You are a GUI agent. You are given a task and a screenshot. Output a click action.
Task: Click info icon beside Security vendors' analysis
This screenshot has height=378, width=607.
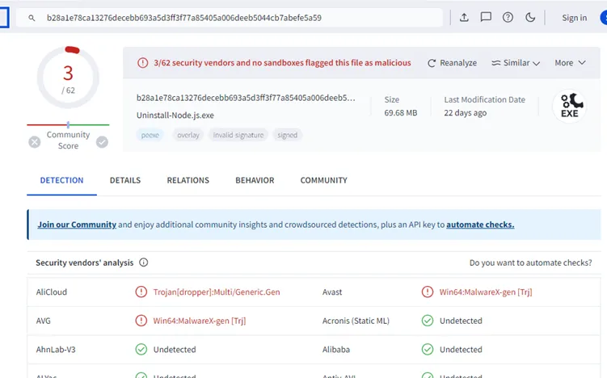(x=144, y=263)
